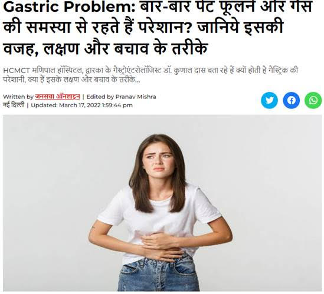Click the "नई दिल्ली" location text
Image resolution: width=324 pixels, height=294 pixels.
pyautogui.click(x=14, y=105)
